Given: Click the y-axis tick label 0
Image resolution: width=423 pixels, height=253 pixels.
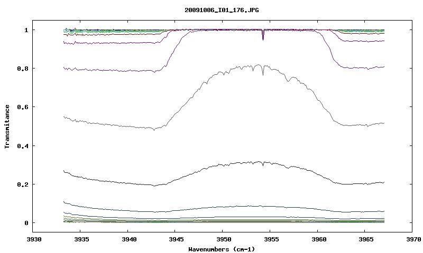Looking at the screenshot, I should (x=26, y=223).
